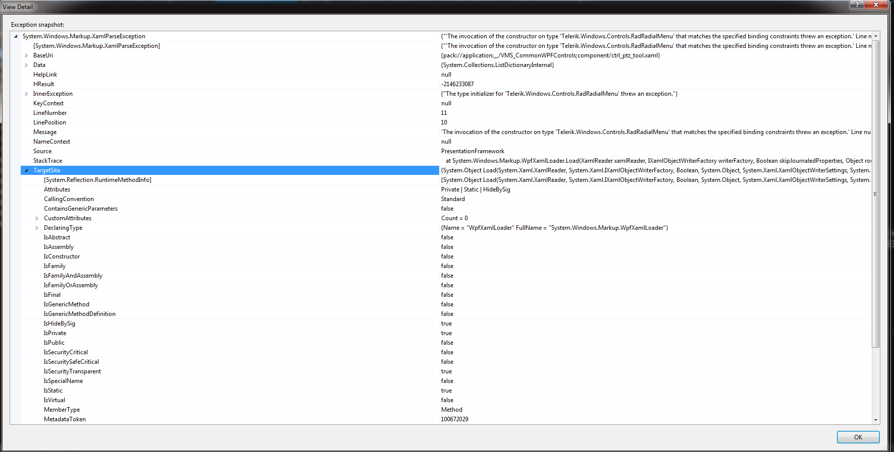Expand the InnerException property
The width and height of the screenshot is (894, 452).
click(26, 94)
